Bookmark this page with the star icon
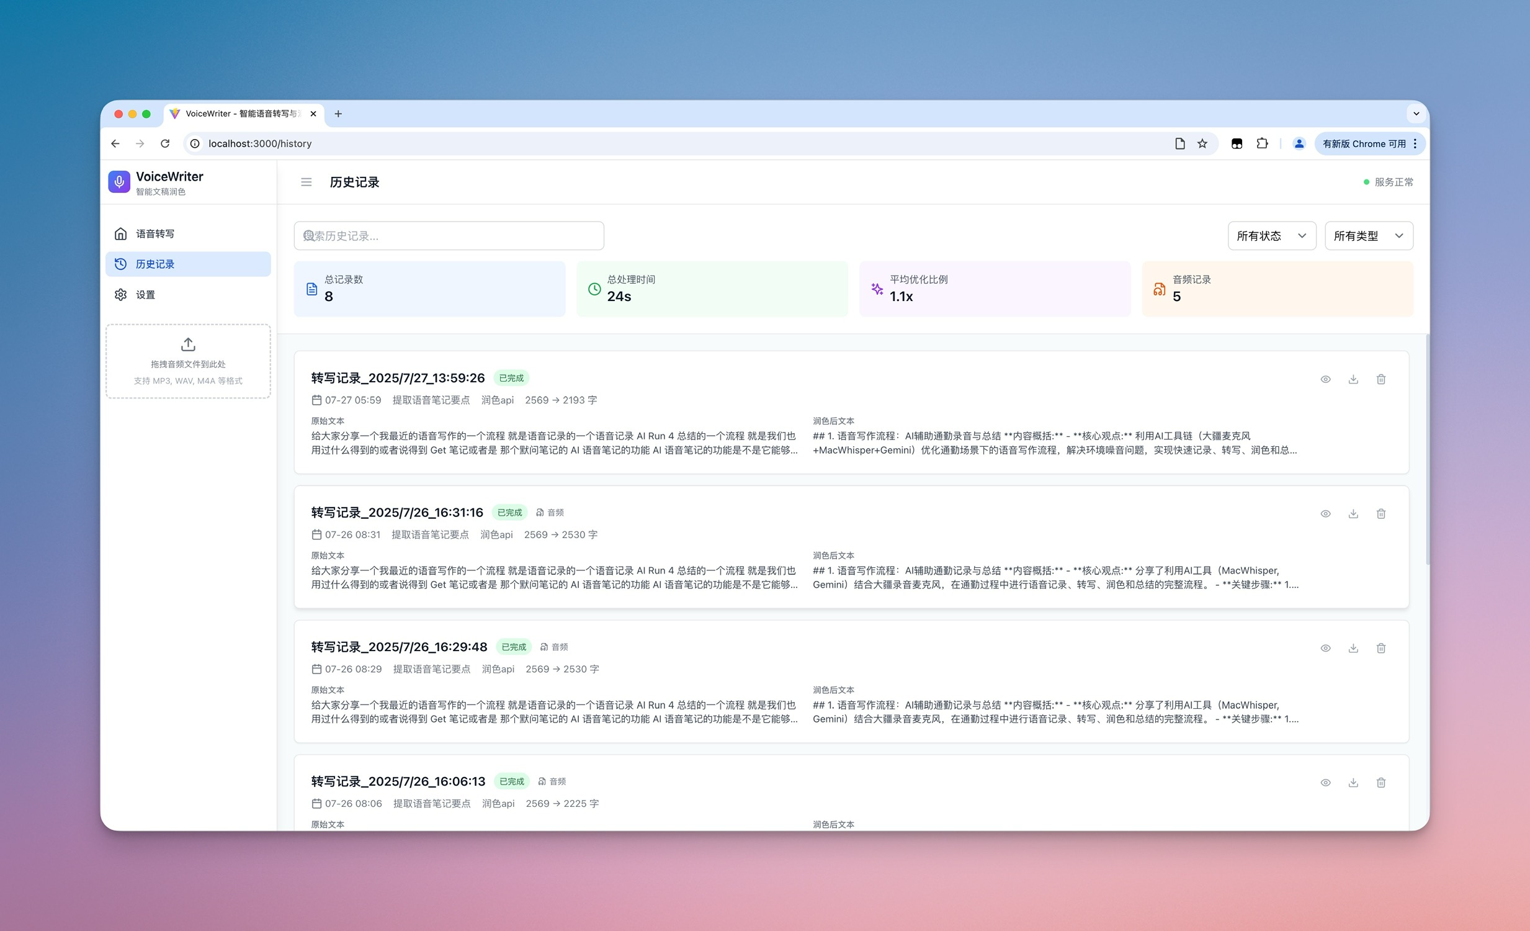1530x931 pixels. (x=1202, y=143)
